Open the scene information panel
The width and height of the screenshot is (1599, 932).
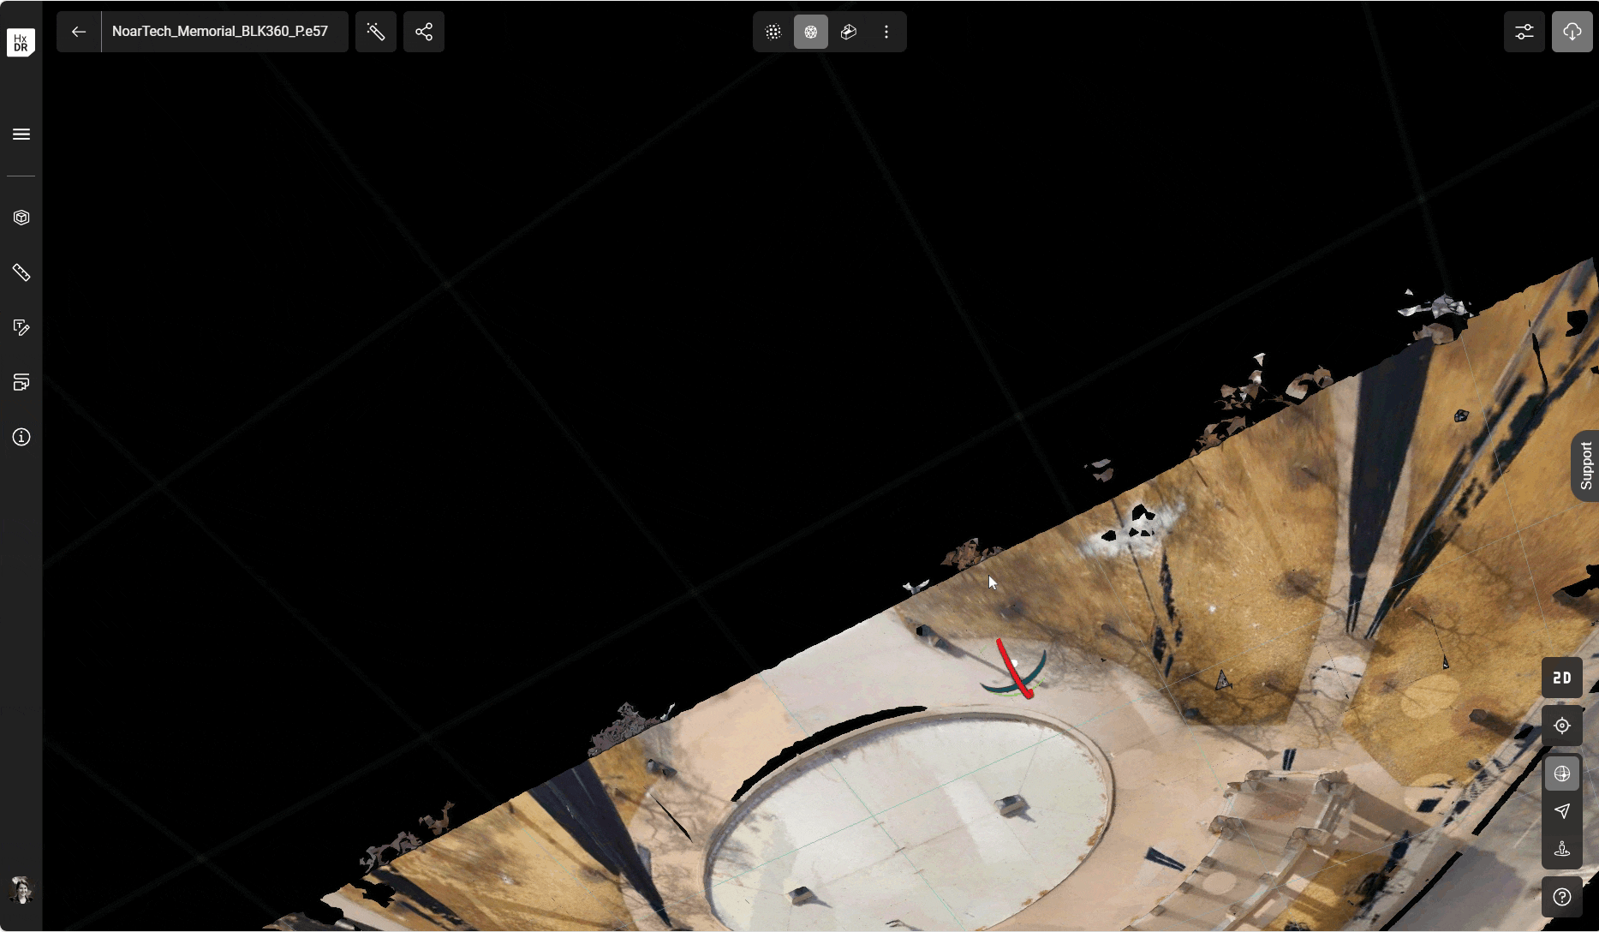pyautogui.click(x=21, y=437)
